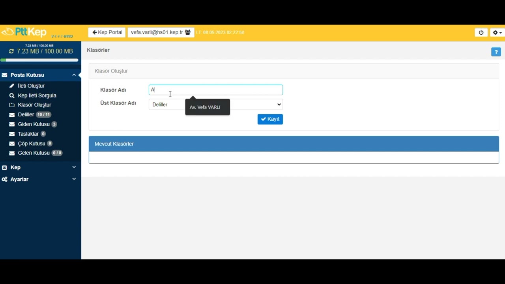505x284 pixels.
Task: Open Giden Kutusu
Action: 34,124
